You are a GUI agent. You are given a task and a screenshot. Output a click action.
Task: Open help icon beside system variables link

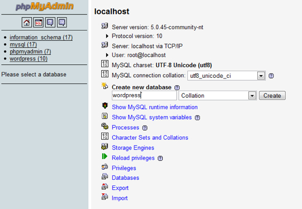197,118
